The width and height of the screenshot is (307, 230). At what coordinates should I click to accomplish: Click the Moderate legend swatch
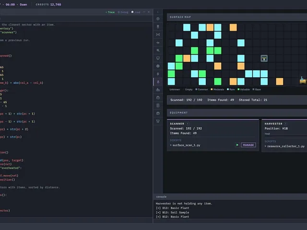pos(212,89)
